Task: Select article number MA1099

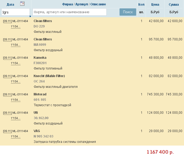Action: [40, 45]
